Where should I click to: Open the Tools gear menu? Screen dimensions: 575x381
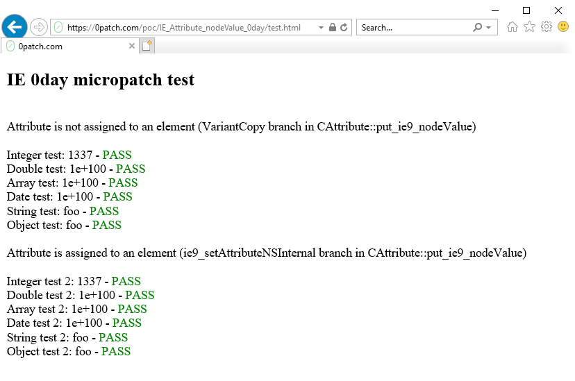(x=546, y=27)
